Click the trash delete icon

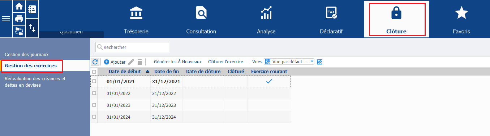tap(140, 62)
